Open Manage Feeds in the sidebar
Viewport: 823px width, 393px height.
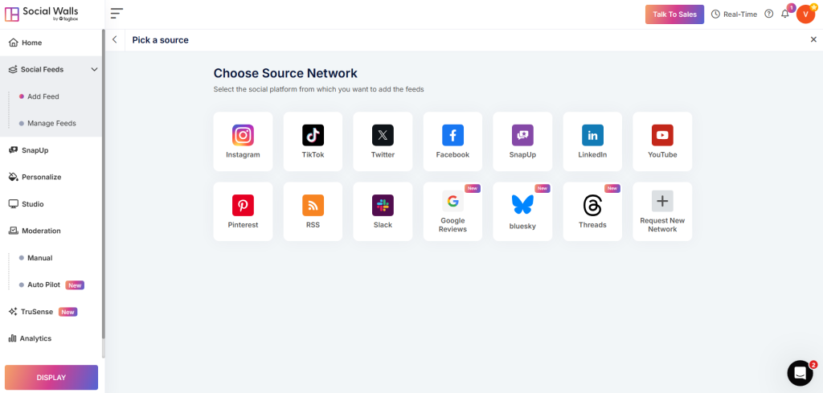tap(51, 123)
